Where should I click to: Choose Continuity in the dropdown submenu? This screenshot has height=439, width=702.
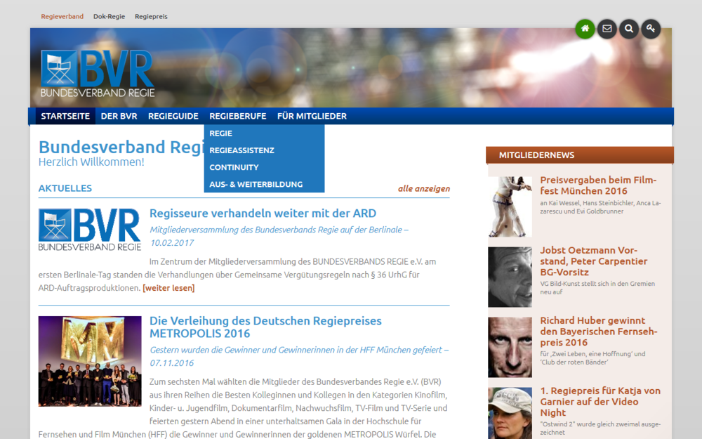point(264,168)
